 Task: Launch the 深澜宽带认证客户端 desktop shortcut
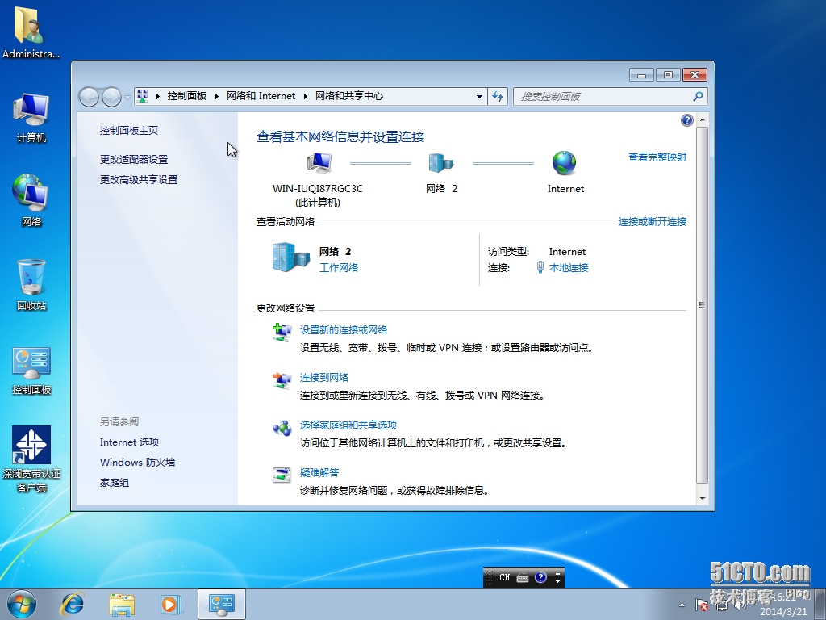coord(31,459)
